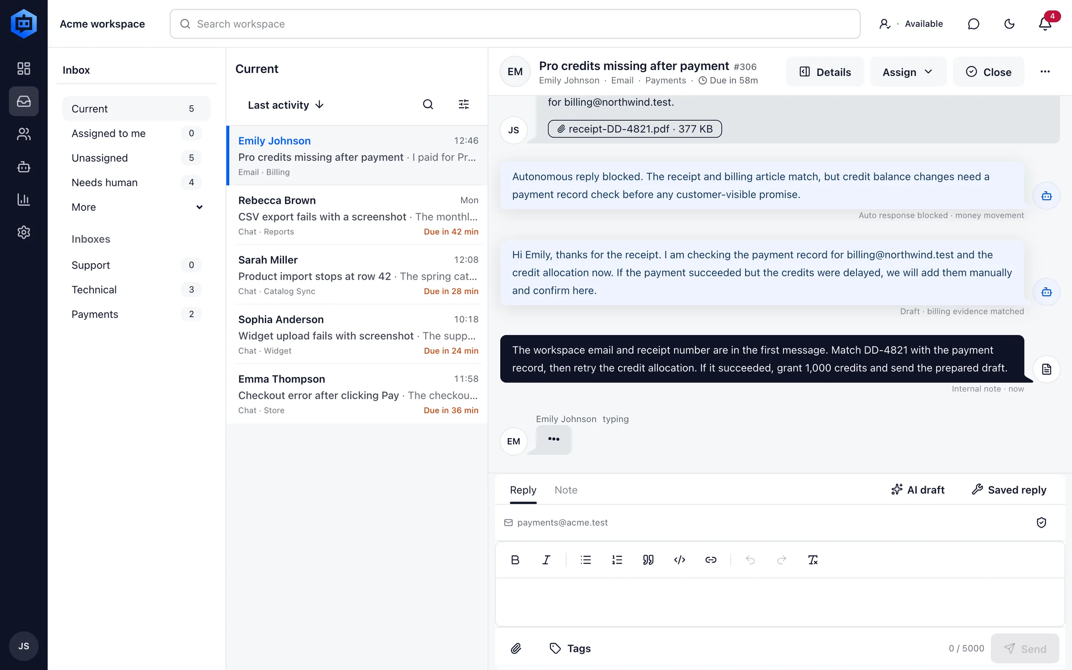Viewport: 1072px width, 670px height.
Task: Click the Acme workspace robot logo
Action: click(x=24, y=24)
